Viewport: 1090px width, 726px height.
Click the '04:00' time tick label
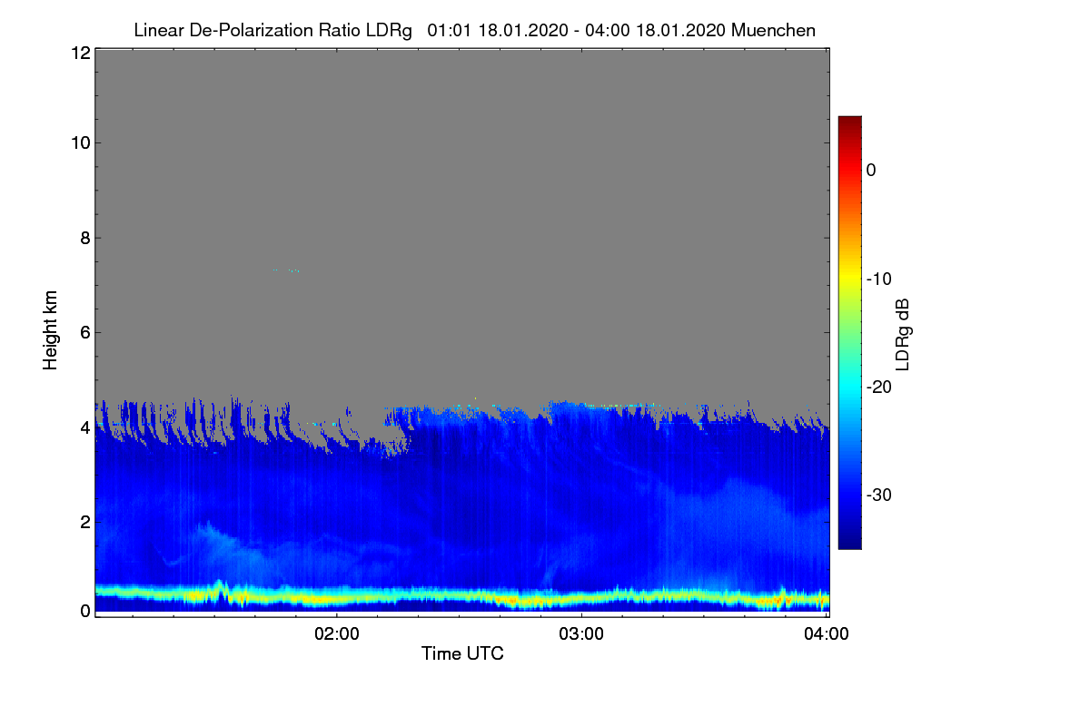point(827,634)
